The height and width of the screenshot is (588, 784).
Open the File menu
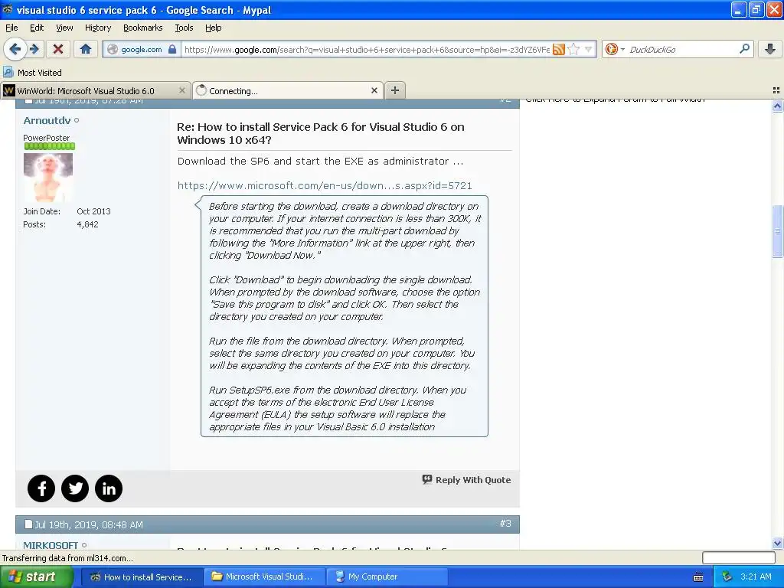point(11,28)
